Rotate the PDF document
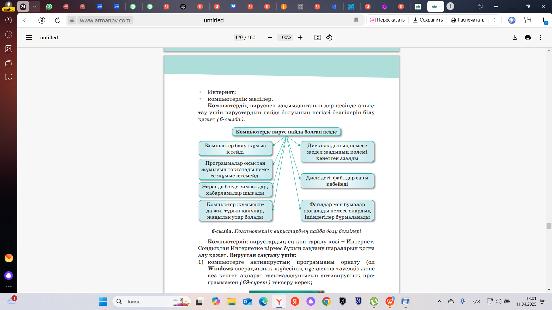The width and height of the screenshot is (552, 310). point(329,38)
